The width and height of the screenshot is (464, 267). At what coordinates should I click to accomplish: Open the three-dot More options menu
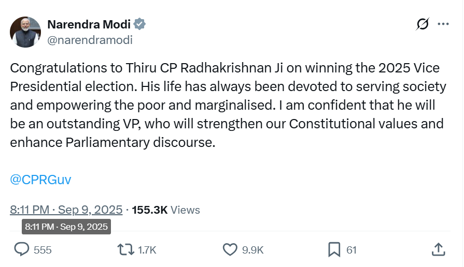443,24
